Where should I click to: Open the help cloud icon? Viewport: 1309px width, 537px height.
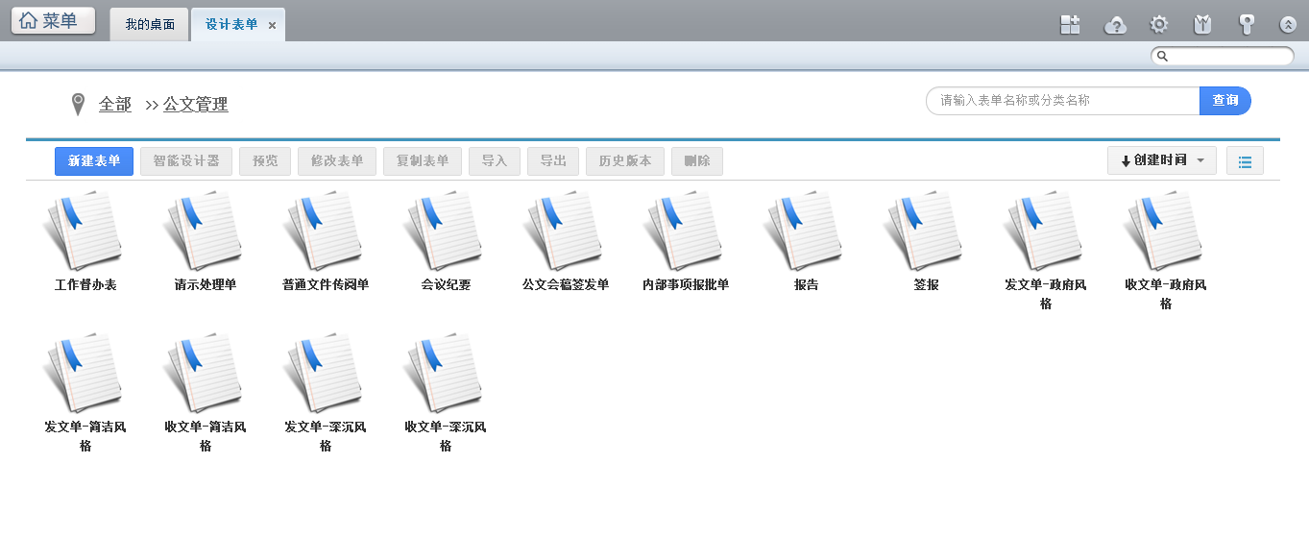[1115, 25]
